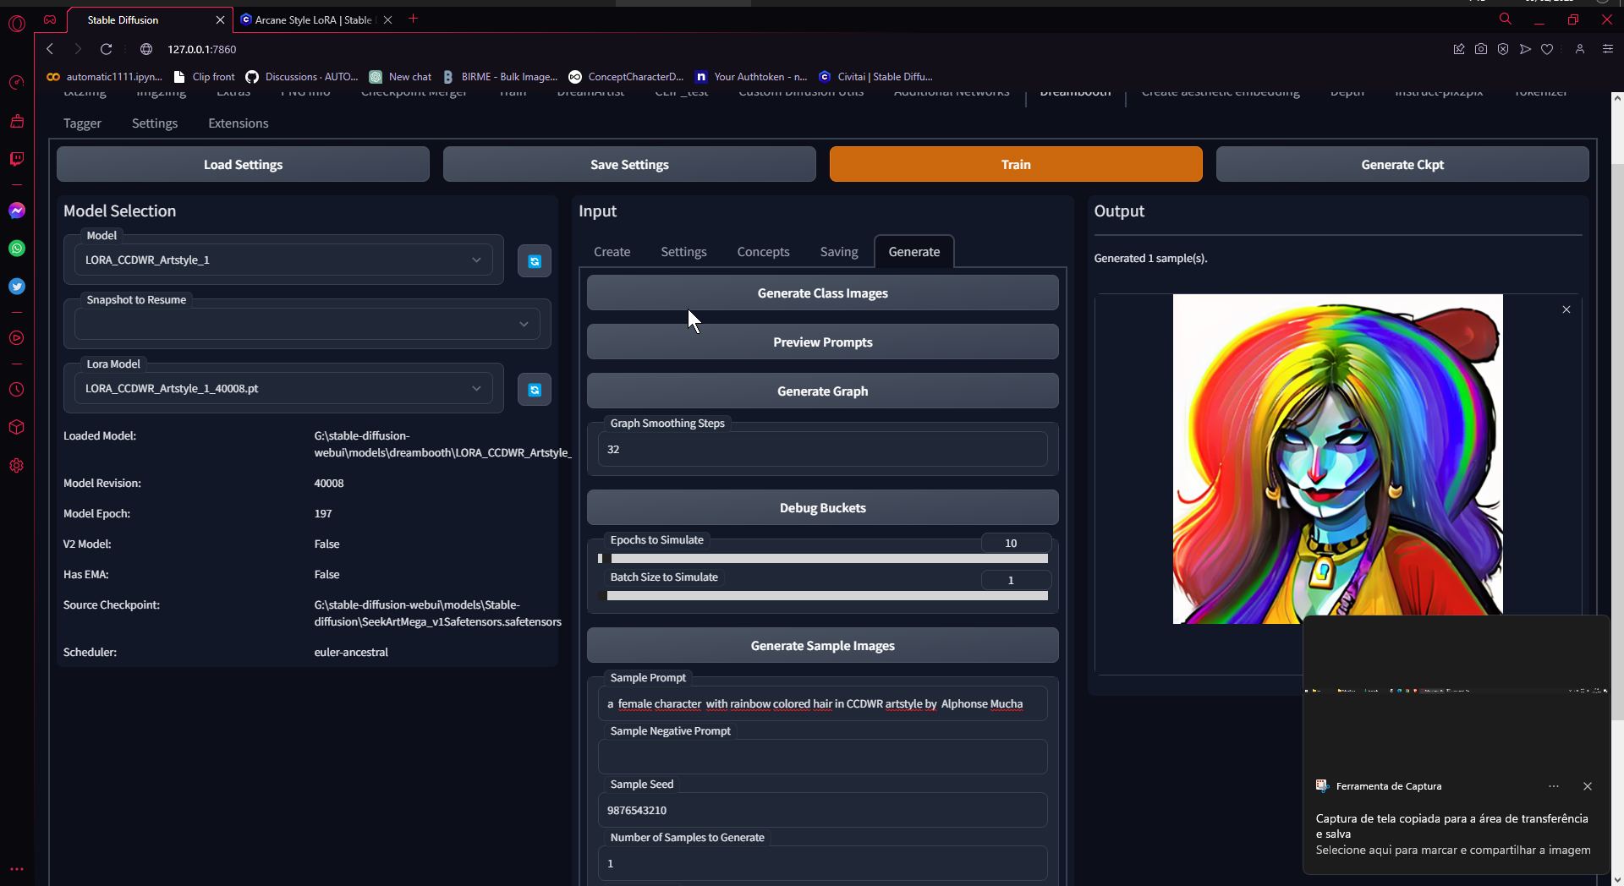Click Save Settings button
Image resolution: width=1624 pixels, height=886 pixels.
(629, 164)
